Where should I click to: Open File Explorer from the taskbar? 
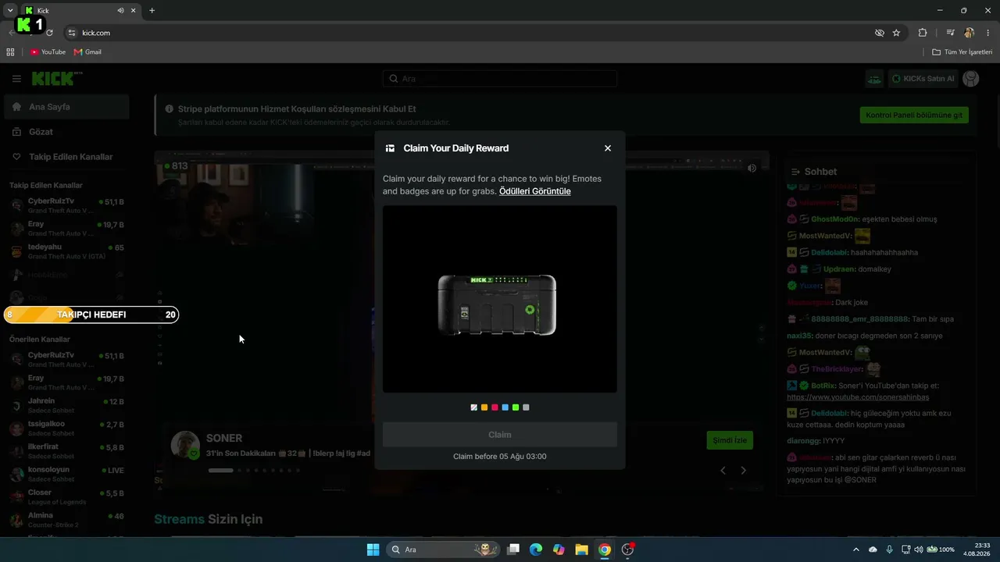(x=581, y=550)
